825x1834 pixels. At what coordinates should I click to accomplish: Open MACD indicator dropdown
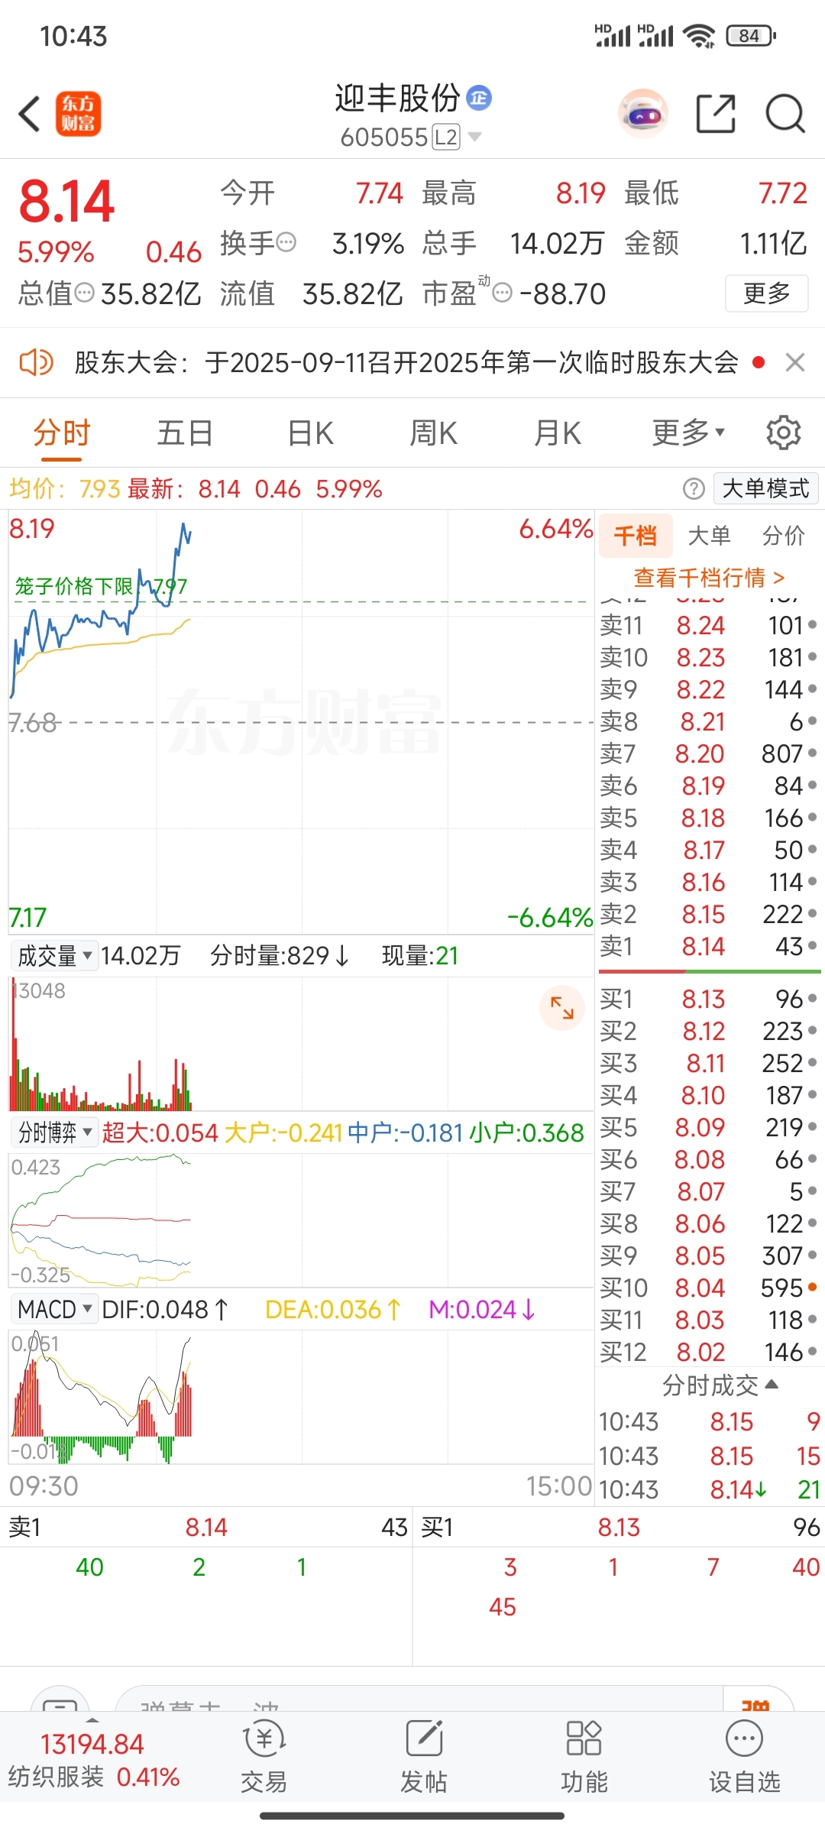pyautogui.click(x=55, y=1310)
